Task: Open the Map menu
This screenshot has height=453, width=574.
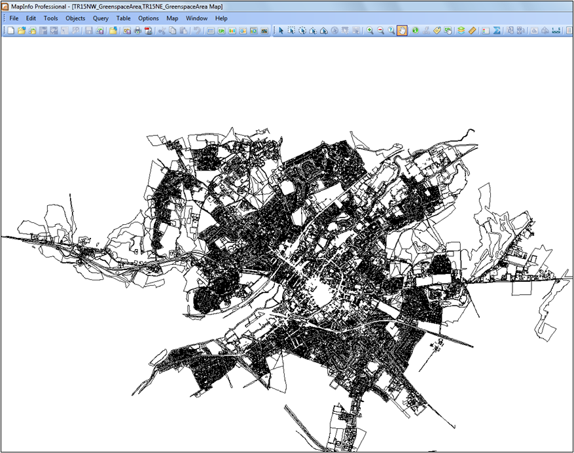Action: tap(172, 18)
